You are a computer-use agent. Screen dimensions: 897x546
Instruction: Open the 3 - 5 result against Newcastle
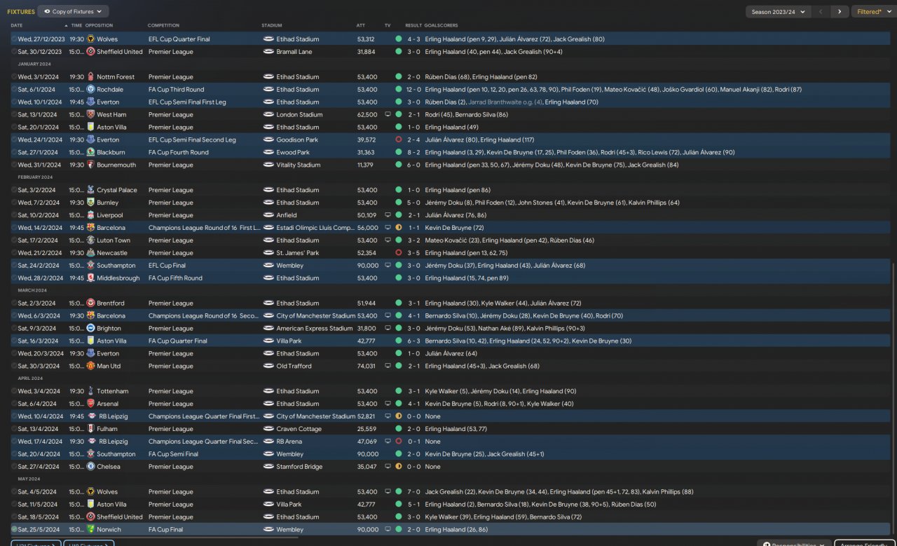coord(413,253)
